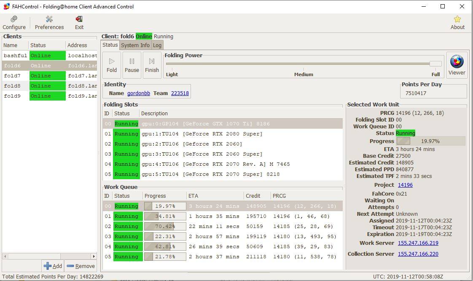Screen dimensions: 473x281
Task: Click the clients list left scroll arrow
Action: (5, 256)
